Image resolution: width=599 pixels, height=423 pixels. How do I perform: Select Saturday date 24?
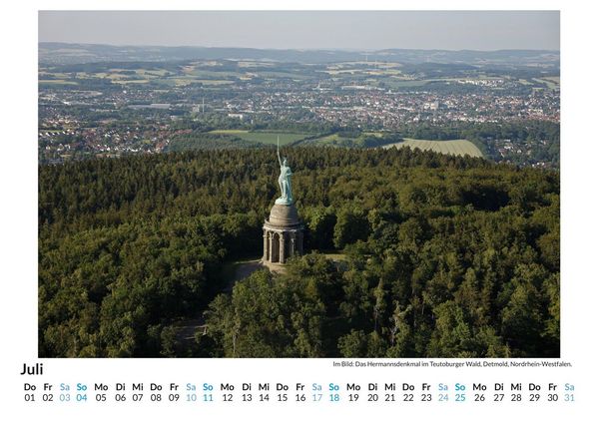[x=443, y=398]
